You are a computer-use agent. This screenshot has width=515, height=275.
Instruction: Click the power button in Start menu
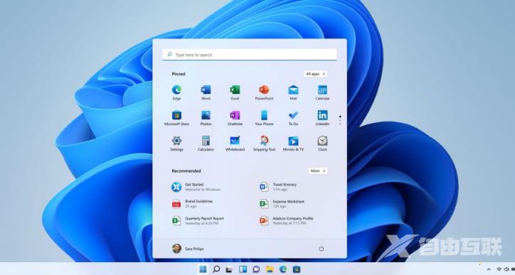[322, 249]
